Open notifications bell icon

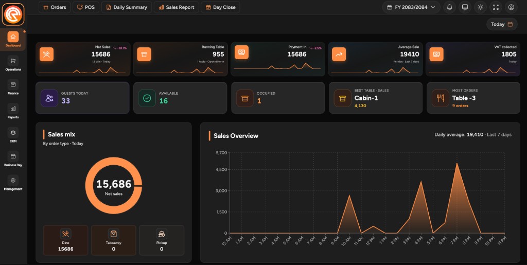pos(449,7)
